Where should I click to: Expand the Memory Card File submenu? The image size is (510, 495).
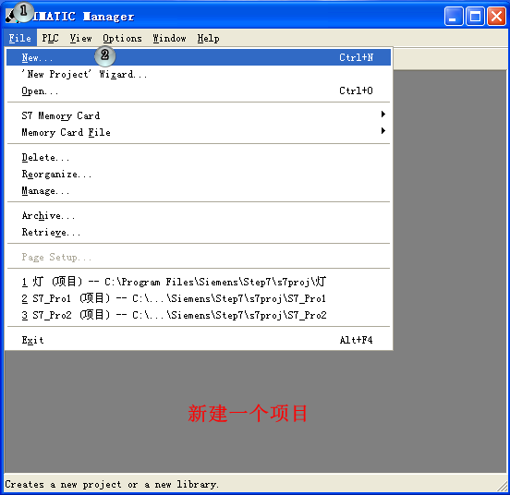coord(199,132)
